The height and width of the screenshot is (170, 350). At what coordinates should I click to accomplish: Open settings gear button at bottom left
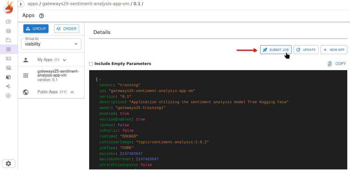point(8,164)
